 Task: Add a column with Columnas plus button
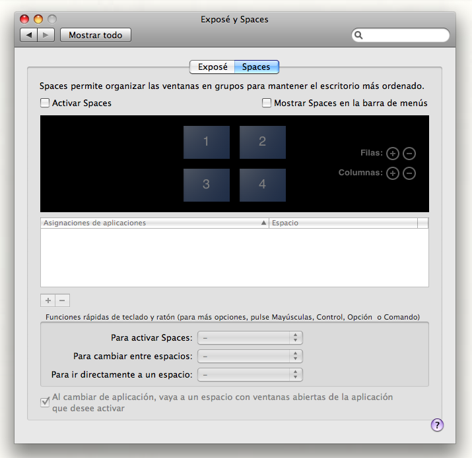(393, 173)
